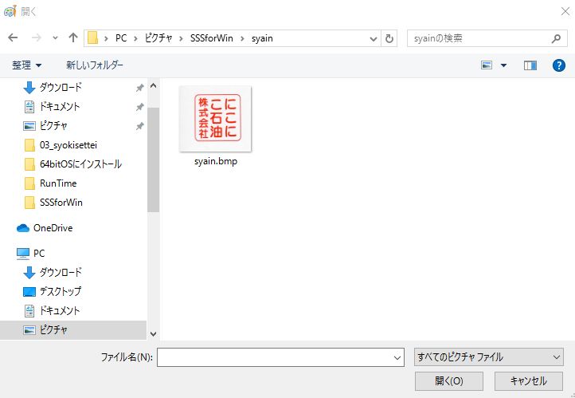The image size is (575, 398).
Task: Open the すべてのピクチャ ファイル filter
Action: point(489,357)
